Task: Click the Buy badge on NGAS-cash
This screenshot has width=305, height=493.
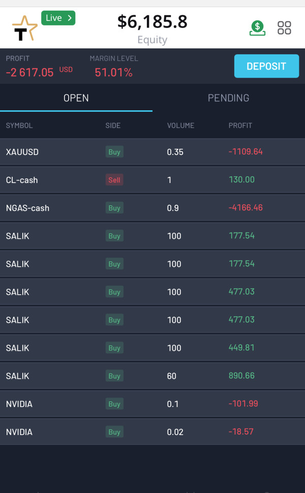Action: coord(114,208)
